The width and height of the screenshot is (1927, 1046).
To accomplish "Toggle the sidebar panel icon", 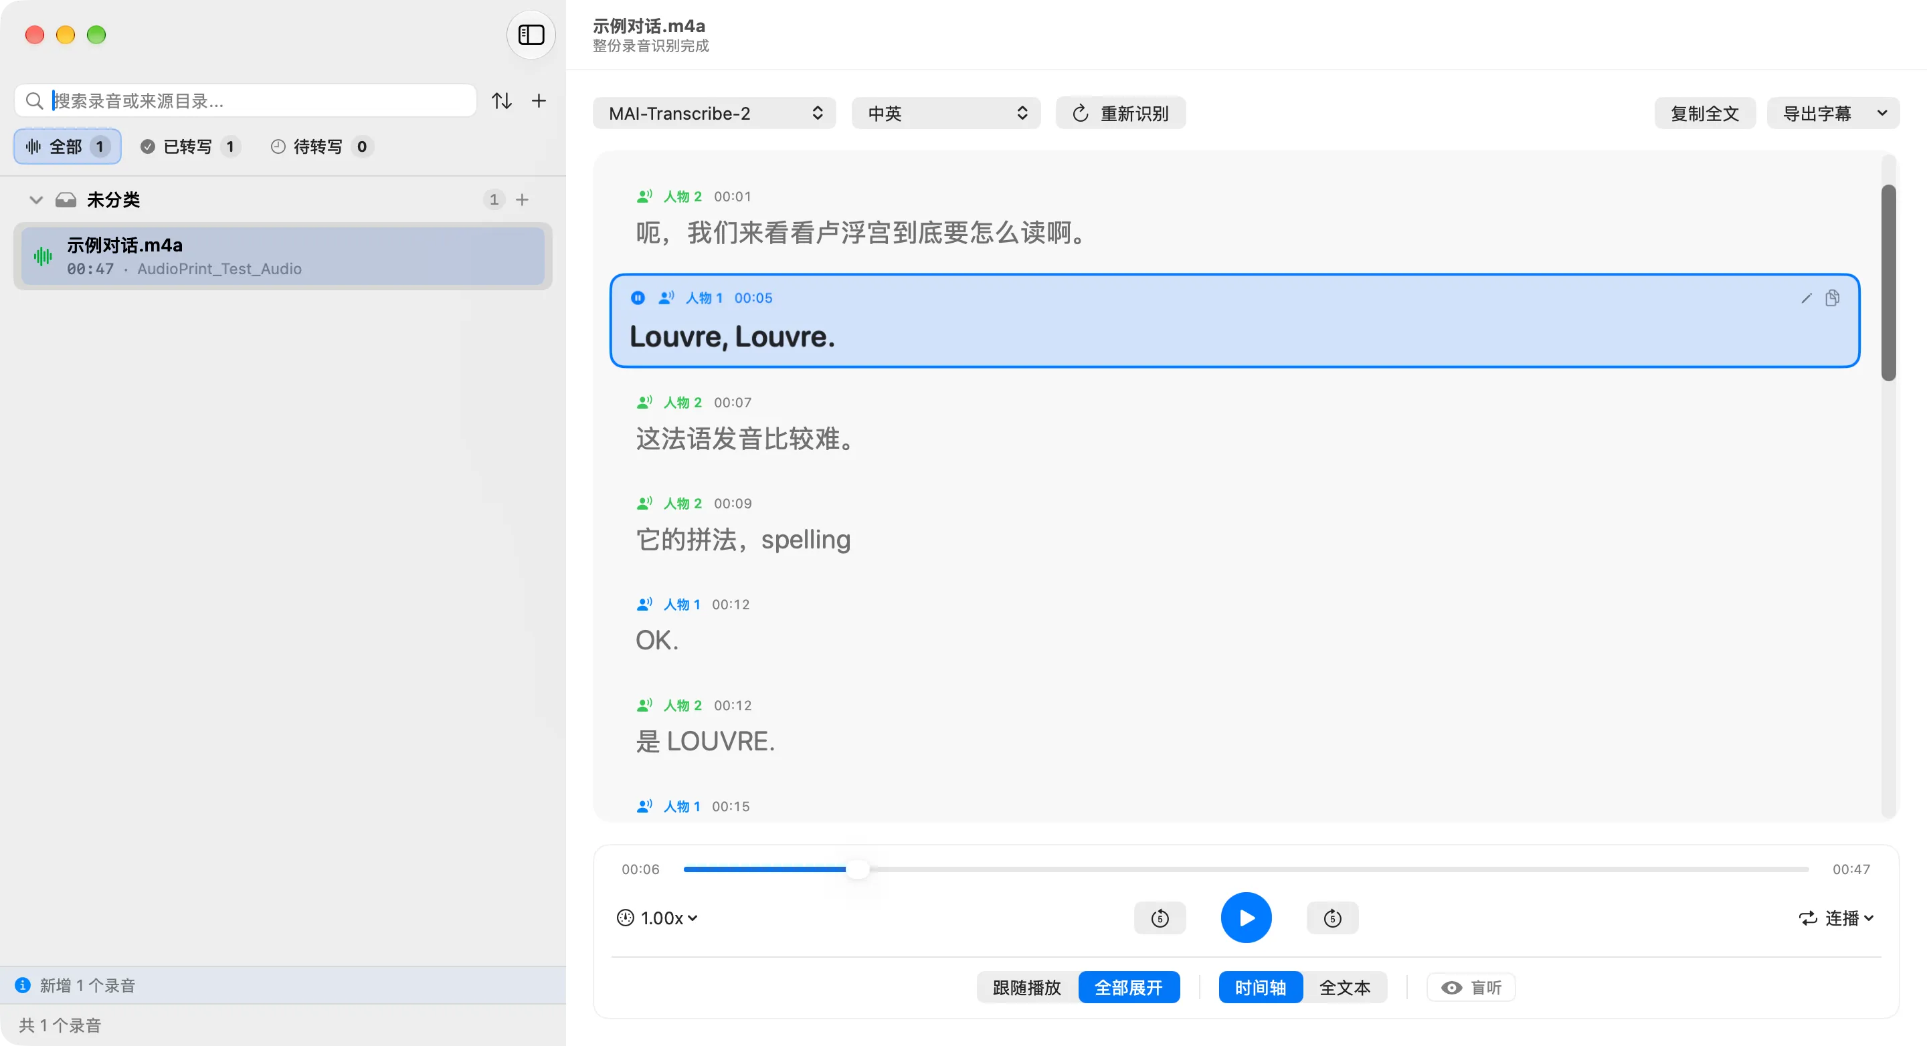I will point(531,34).
